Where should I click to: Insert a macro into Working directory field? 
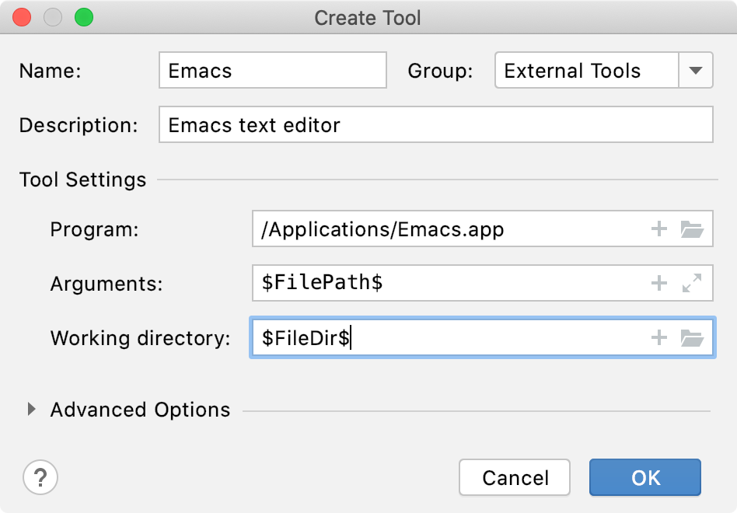(x=659, y=337)
